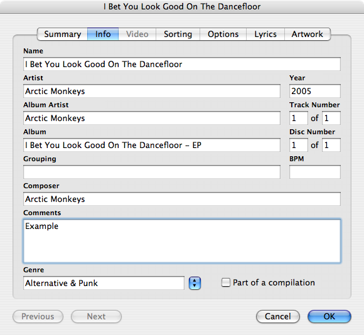Click the Album field ending in EP
This screenshot has width=364, height=335.
[152, 145]
